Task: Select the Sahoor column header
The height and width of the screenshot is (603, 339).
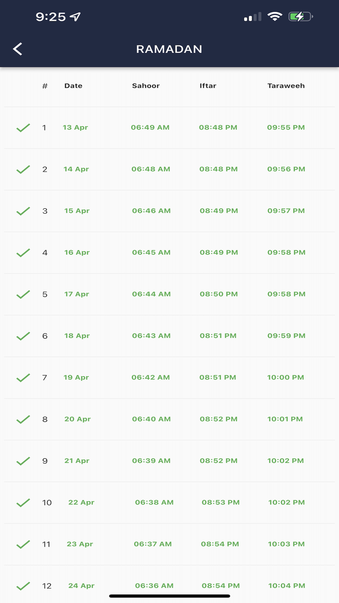Action: tap(146, 86)
